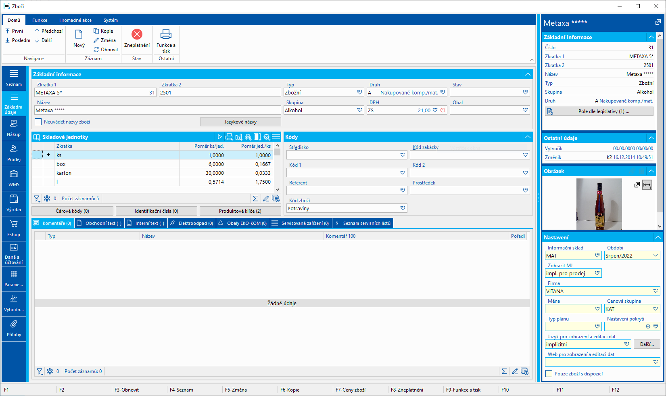666x396 pixels.
Task: Switch to the Hromadné akce ribbon tab
Action: (x=75, y=20)
